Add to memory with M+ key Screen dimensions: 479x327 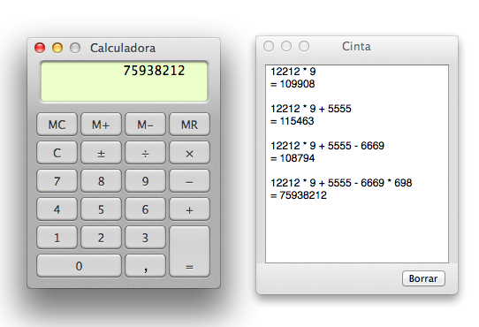101,125
